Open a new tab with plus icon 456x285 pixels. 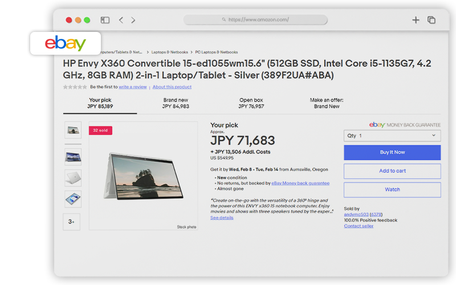click(x=416, y=20)
